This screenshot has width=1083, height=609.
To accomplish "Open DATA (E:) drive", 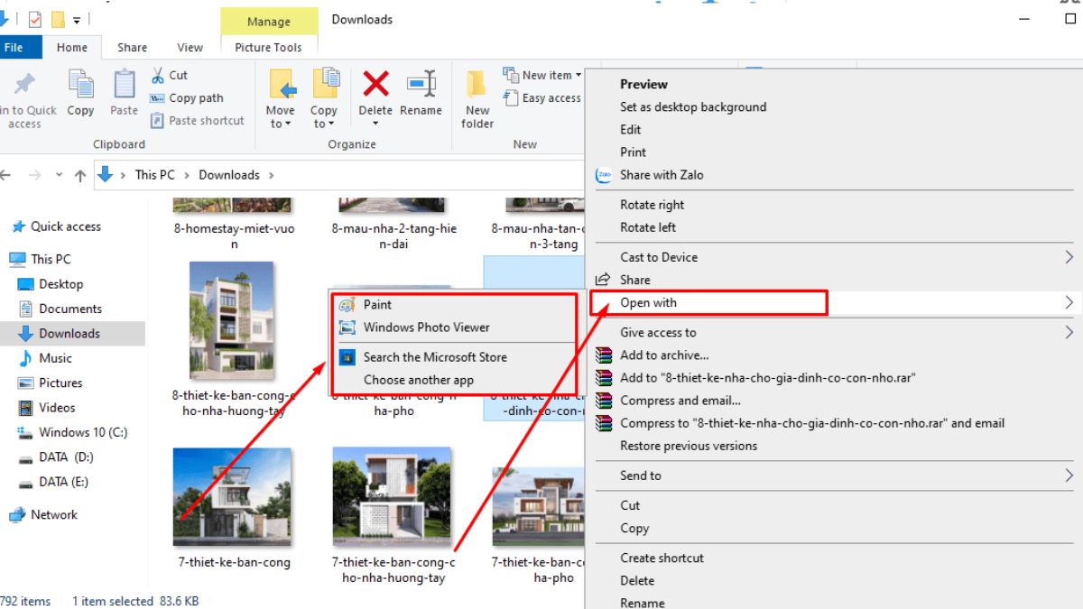I will click(x=64, y=482).
